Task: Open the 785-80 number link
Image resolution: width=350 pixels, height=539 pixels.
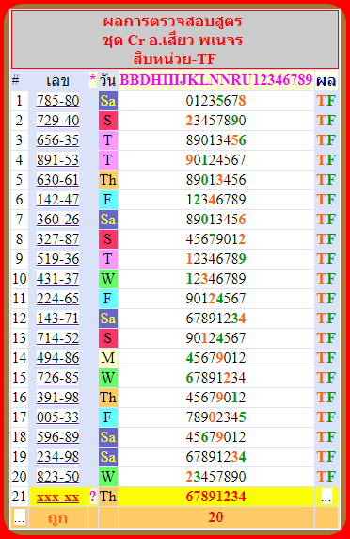Action: 57,101
